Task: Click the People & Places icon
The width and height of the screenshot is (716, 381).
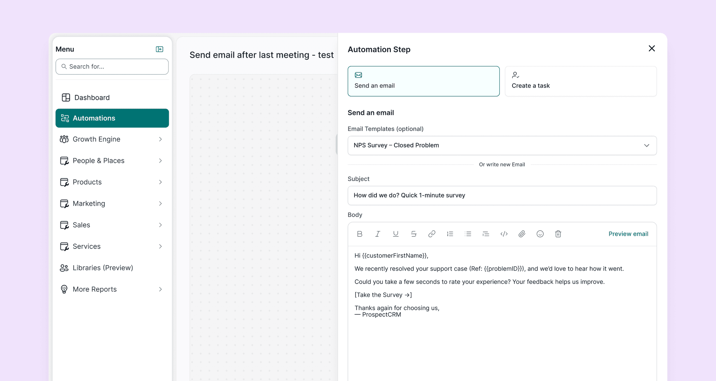Action: [64, 161]
